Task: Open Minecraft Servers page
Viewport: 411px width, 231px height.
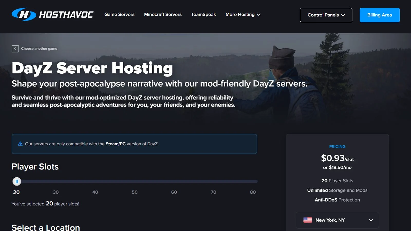Action: coord(163,14)
